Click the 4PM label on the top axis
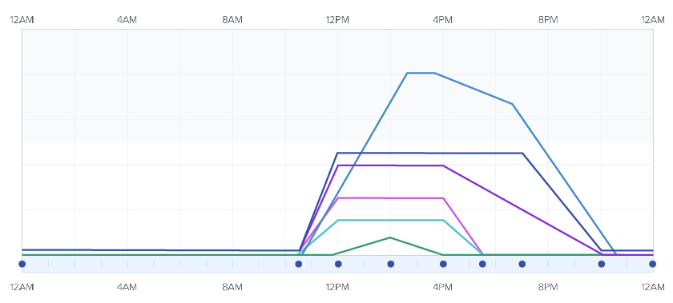Screen dimensions: 673x303 coord(442,20)
